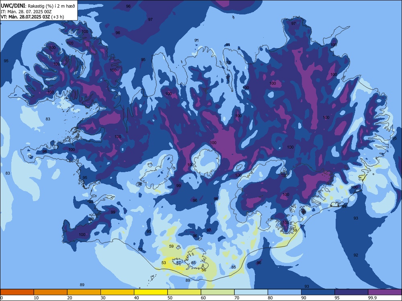Viewport: 402px width, 301px height.
Task: Click the 94 humidity value on the map
Action: click(344, 206)
